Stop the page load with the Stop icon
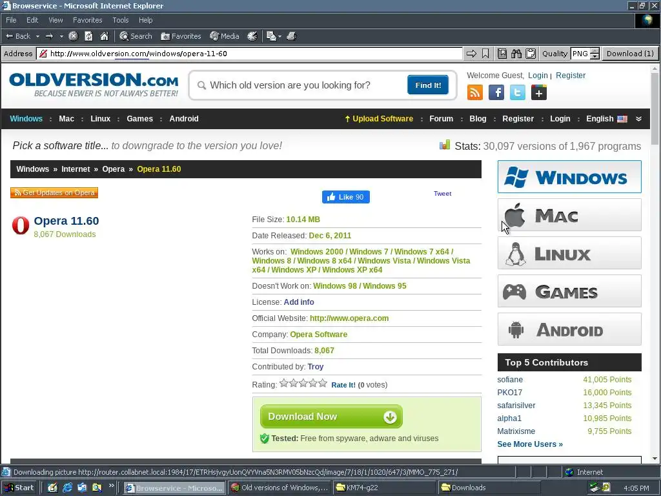Screen dimensions: 661x496 (x=74, y=36)
